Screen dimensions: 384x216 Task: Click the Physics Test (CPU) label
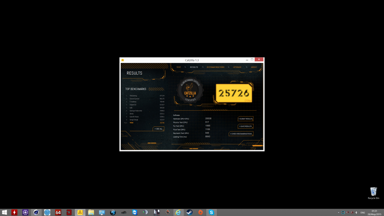click(181, 122)
